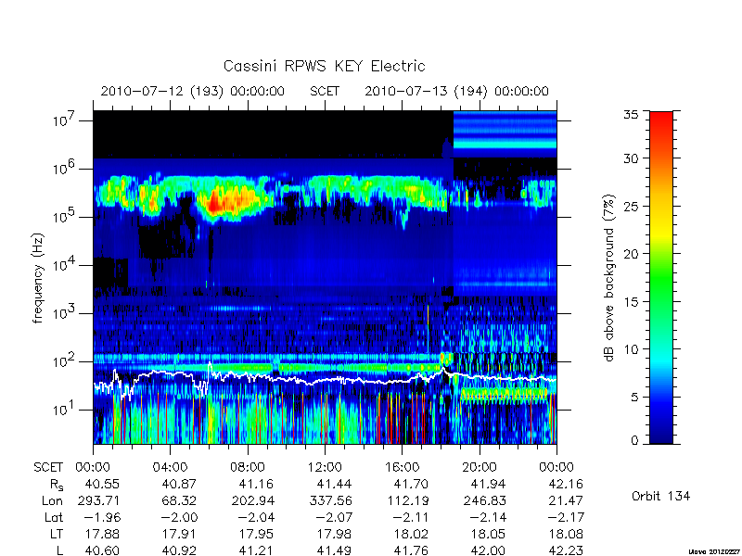742x556 pixels.
Task: Select the '2010-07-12 (193) 00:00:00' start timestamp
Action: (x=193, y=91)
